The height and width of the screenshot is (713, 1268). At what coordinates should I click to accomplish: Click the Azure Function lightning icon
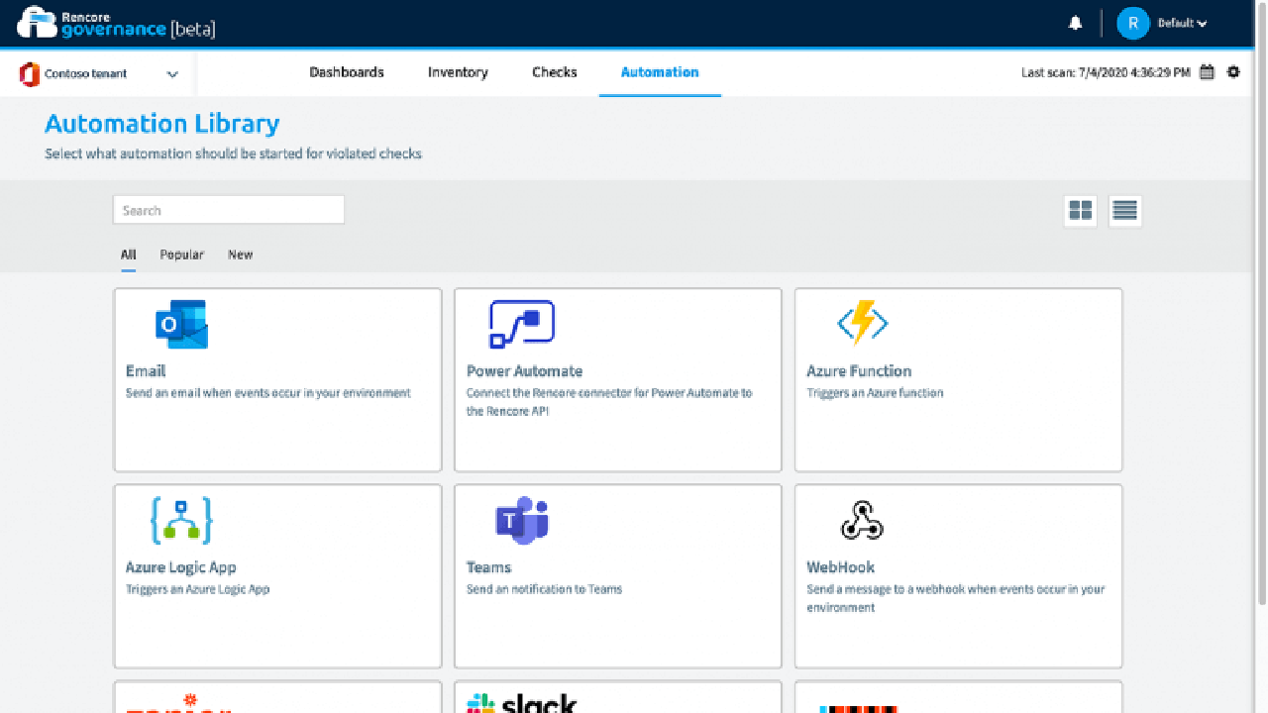click(x=862, y=324)
